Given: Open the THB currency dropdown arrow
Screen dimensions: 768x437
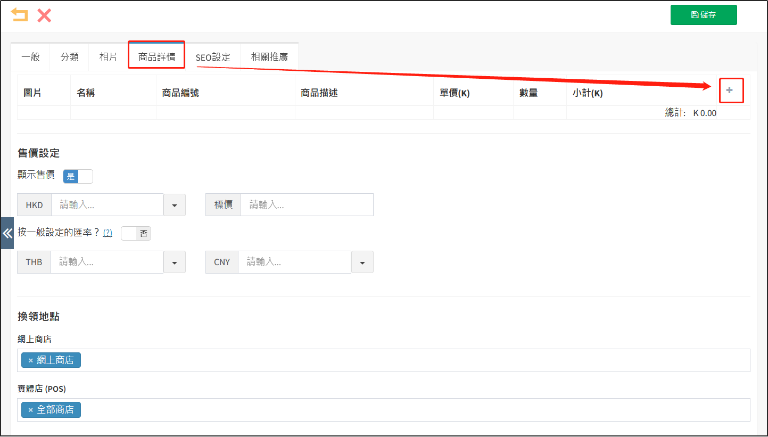Looking at the screenshot, I should [174, 262].
